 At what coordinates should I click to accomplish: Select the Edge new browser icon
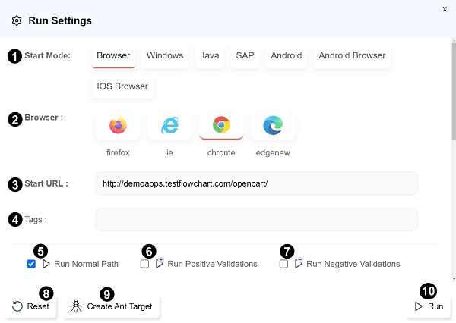point(273,126)
